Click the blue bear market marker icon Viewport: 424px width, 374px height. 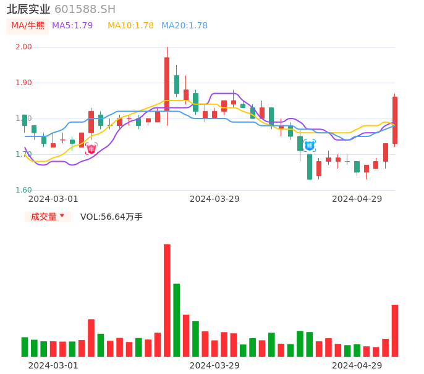[310, 146]
